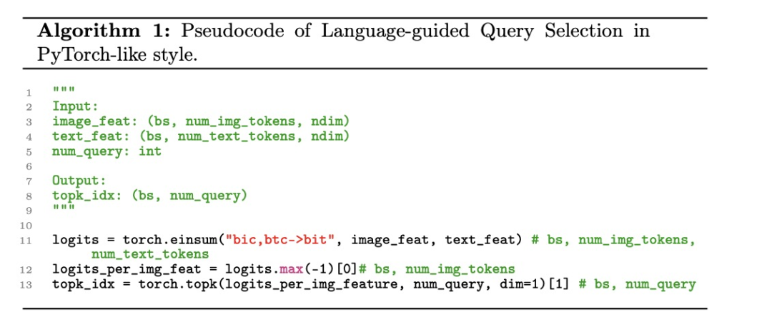
Task: Click the "Algorithm 1:" heading text
Action: (x=105, y=31)
